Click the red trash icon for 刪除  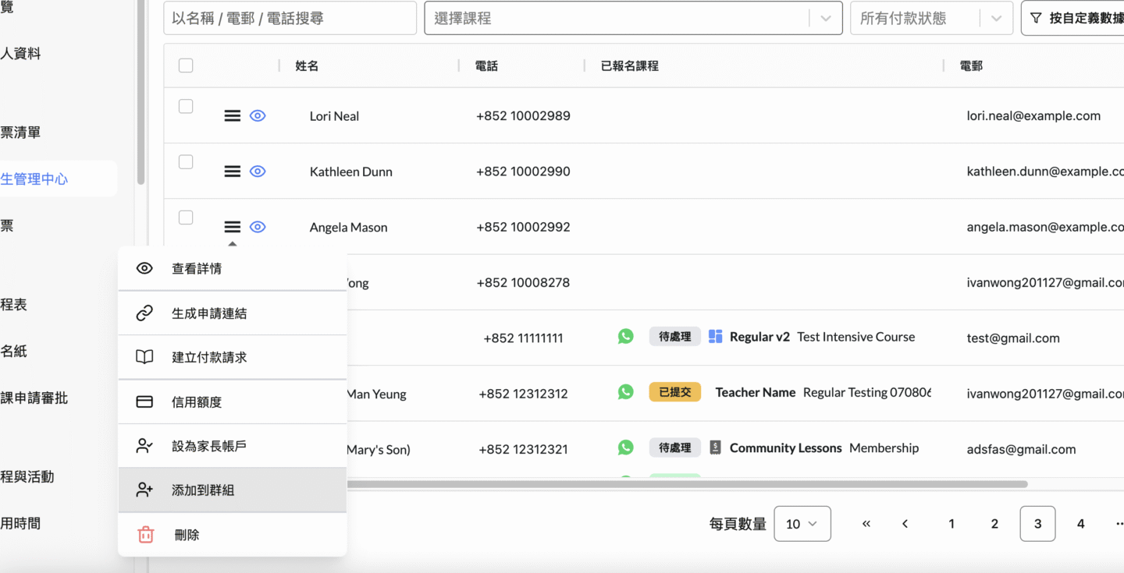click(x=145, y=535)
